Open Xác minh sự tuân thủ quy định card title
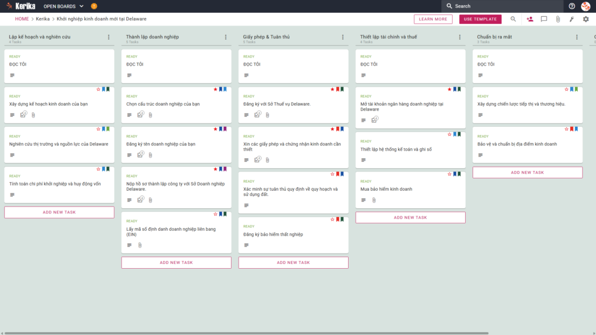596x335 pixels. (290, 192)
